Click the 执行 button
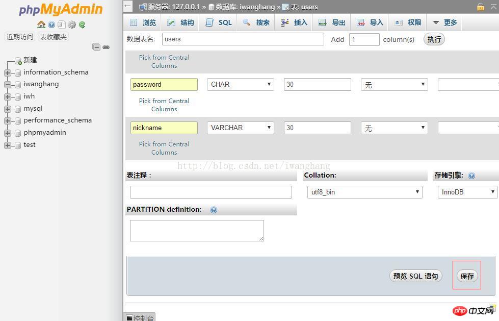Image resolution: width=499 pixels, height=321 pixels. [x=434, y=39]
